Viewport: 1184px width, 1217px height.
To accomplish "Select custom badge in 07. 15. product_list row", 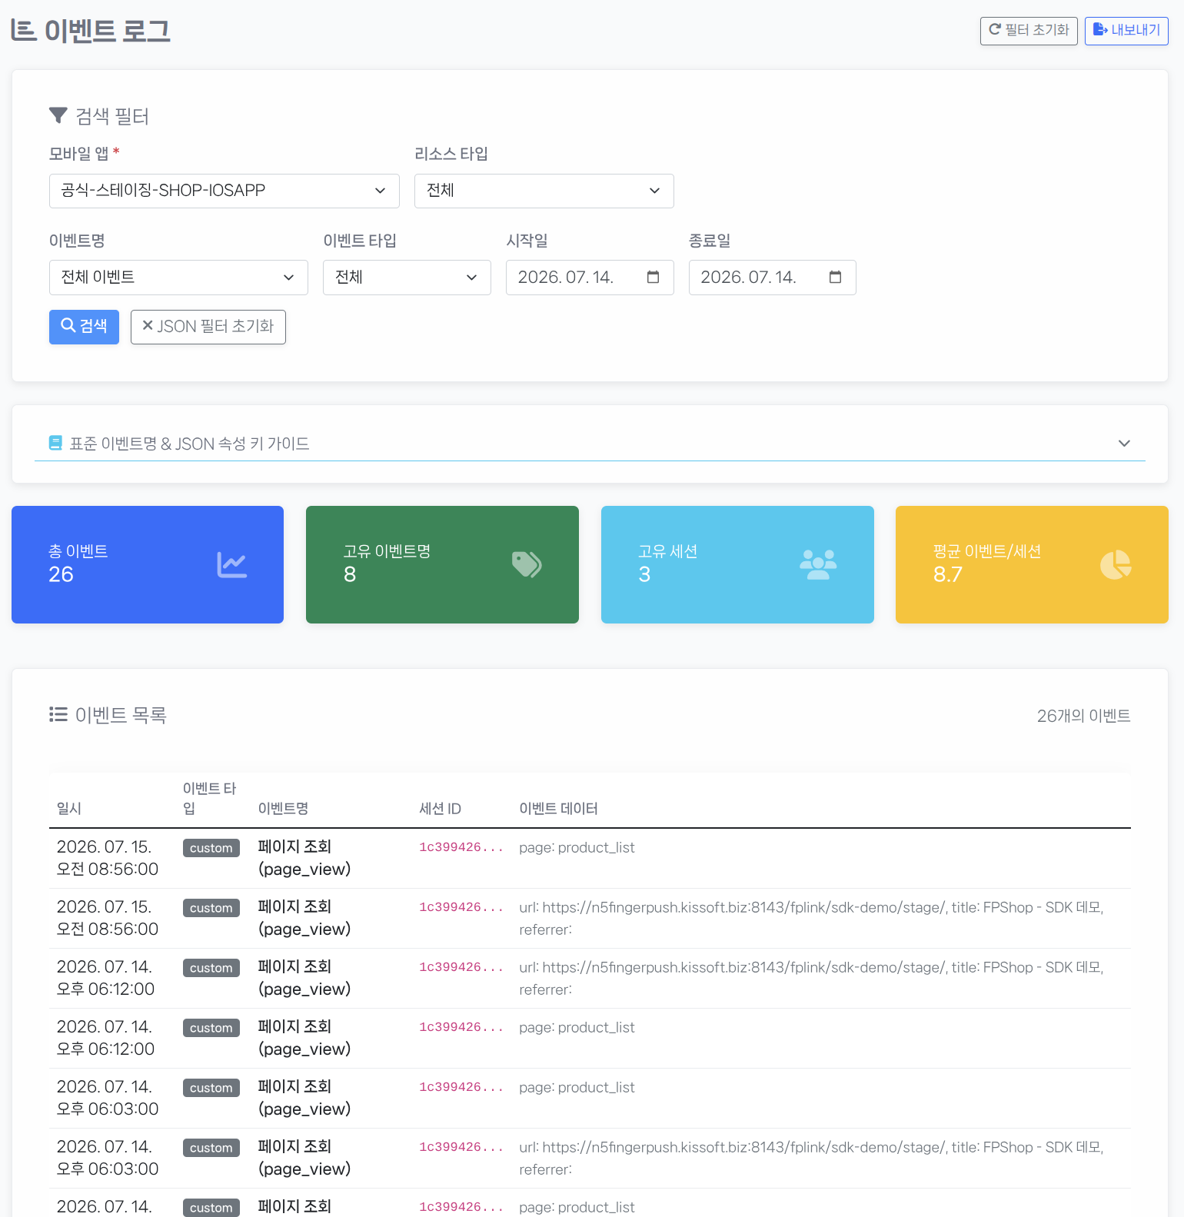I will click(211, 848).
